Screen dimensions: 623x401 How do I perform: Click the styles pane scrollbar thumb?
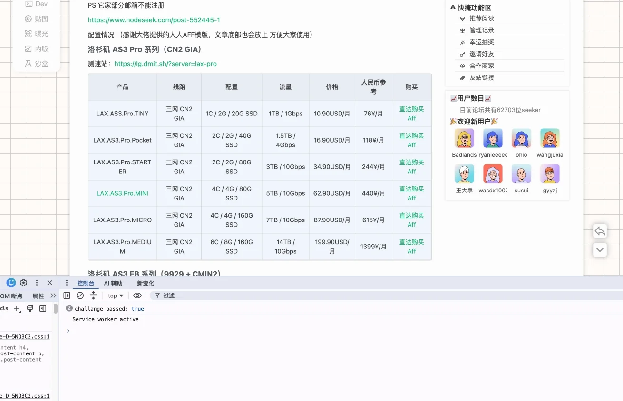click(x=56, y=309)
